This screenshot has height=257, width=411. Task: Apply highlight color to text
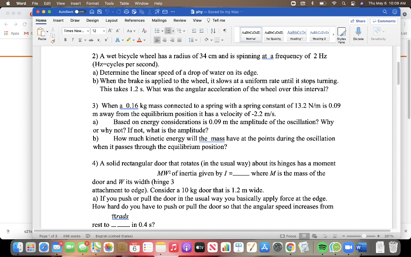pyautogui.click(x=129, y=40)
